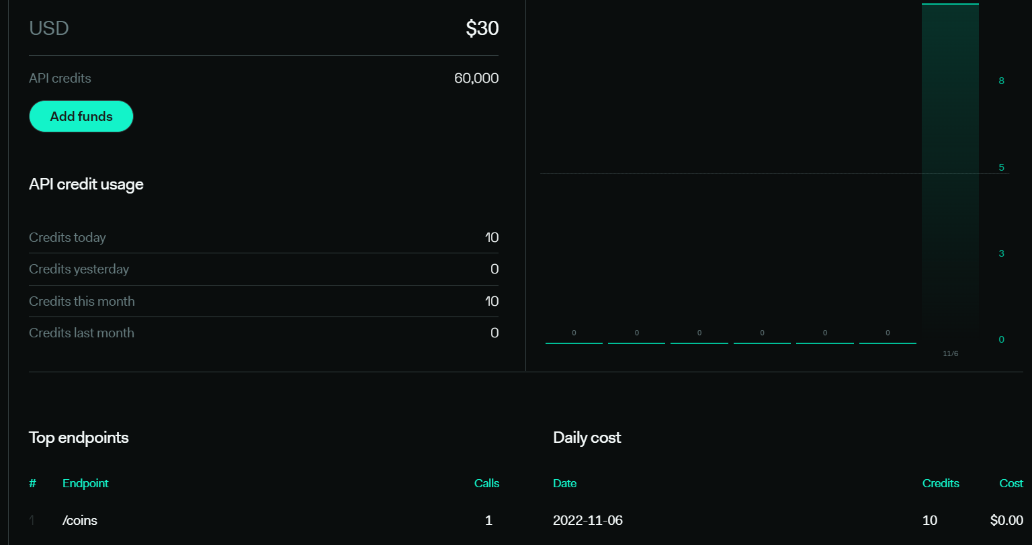Sort by the Calls column header
The height and width of the screenshot is (545, 1032).
pyautogui.click(x=486, y=483)
